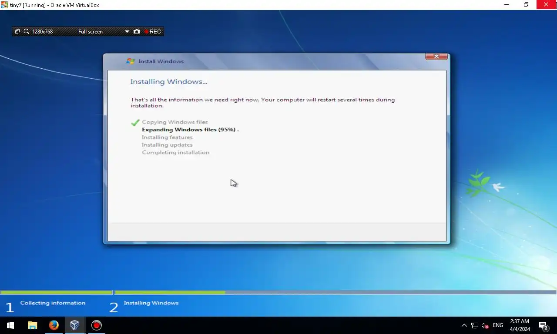Screen dimensions: 557x334
Task: Open the Action Center notifications icon
Action: tap(543, 325)
